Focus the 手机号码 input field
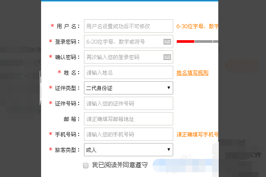Screen dimensions: 266x177 (128, 135)
